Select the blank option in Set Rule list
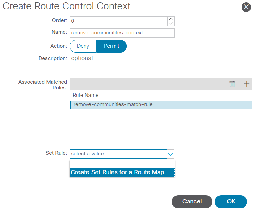Viewport: 255px width, 212px height. point(122,164)
